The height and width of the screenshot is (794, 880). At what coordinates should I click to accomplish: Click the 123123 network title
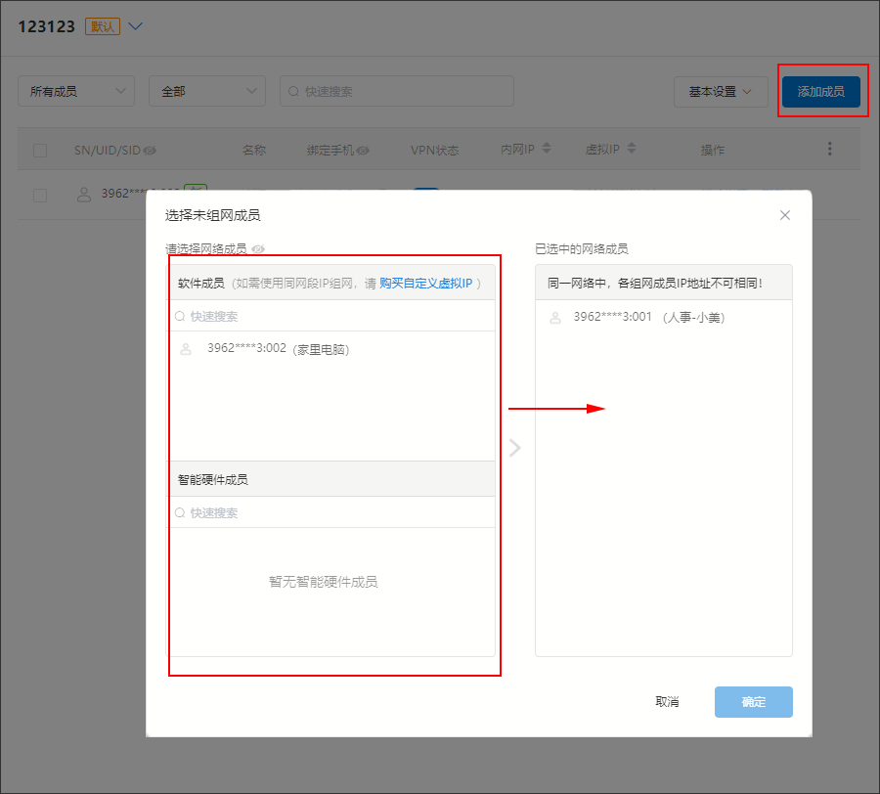(x=46, y=26)
